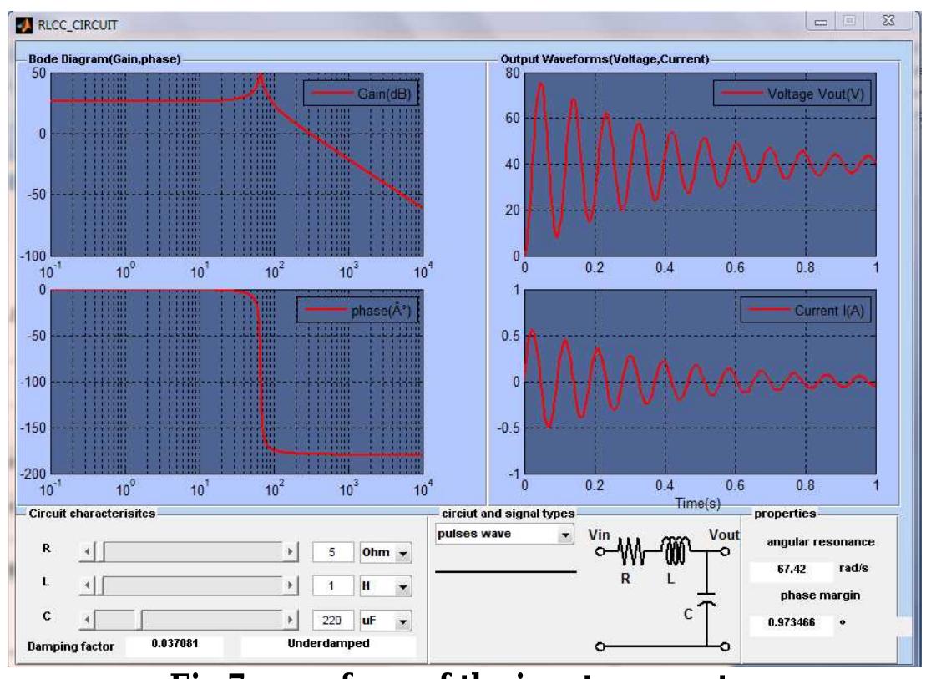This screenshot has width=926, height=679.
Task: Click the Damping factor value 0.037081
Action: (x=175, y=644)
